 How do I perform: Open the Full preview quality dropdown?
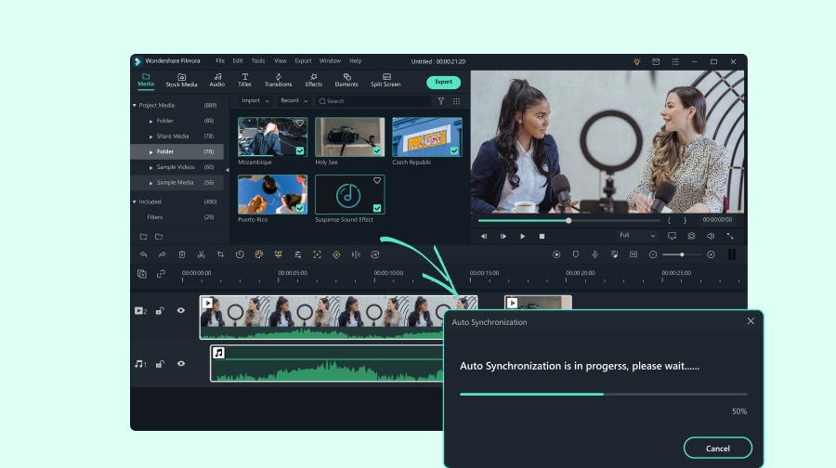(x=637, y=236)
